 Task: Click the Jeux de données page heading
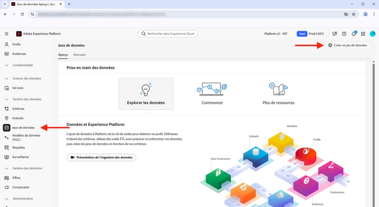click(x=71, y=45)
